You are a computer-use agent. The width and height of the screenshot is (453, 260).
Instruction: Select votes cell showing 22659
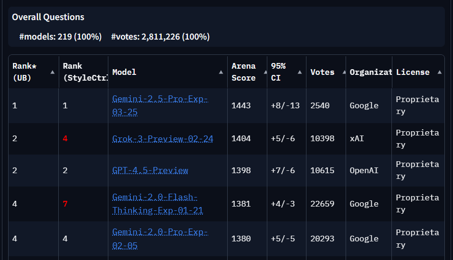(x=322, y=204)
